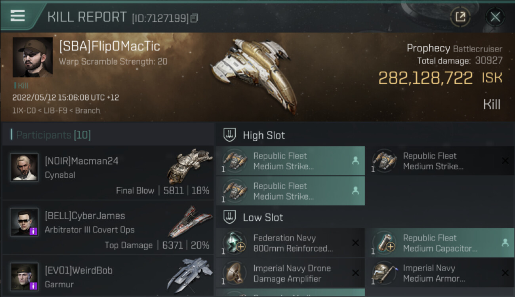
Task: Close the kill report window
Action: pyautogui.click(x=495, y=17)
